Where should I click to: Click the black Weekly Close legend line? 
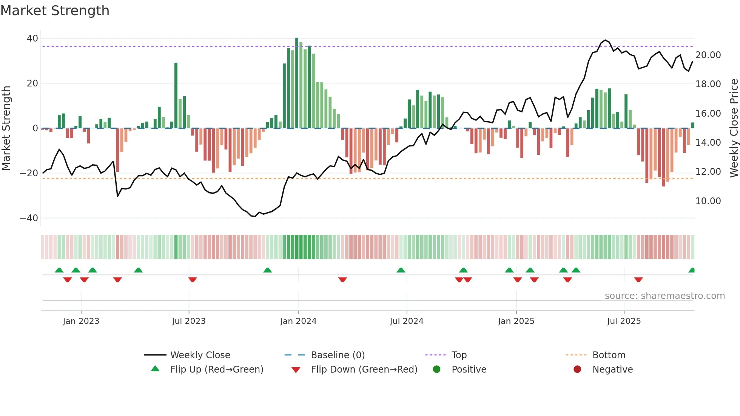coord(155,355)
